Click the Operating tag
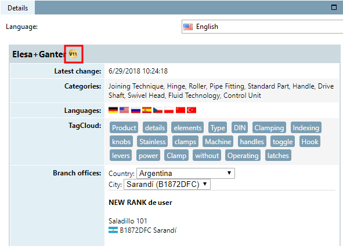 click(243, 156)
